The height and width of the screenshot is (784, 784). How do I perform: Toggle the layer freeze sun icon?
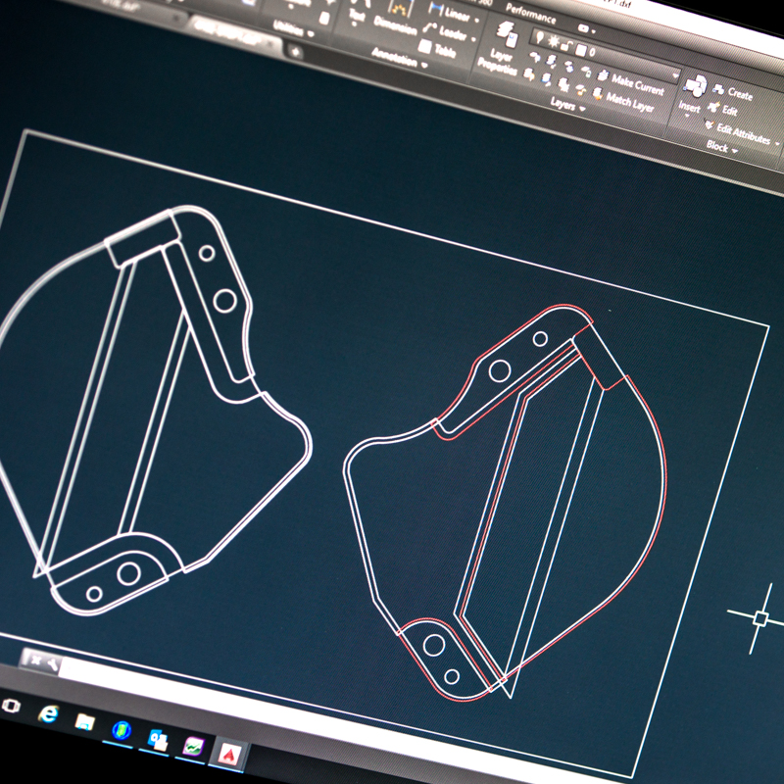coord(554,40)
